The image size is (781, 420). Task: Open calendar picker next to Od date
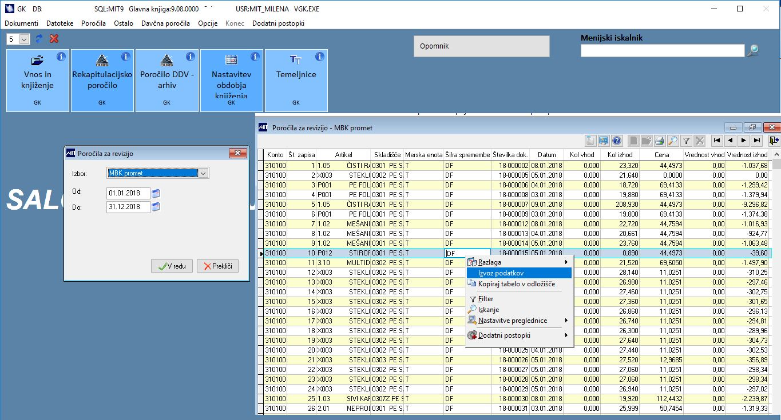click(x=156, y=193)
